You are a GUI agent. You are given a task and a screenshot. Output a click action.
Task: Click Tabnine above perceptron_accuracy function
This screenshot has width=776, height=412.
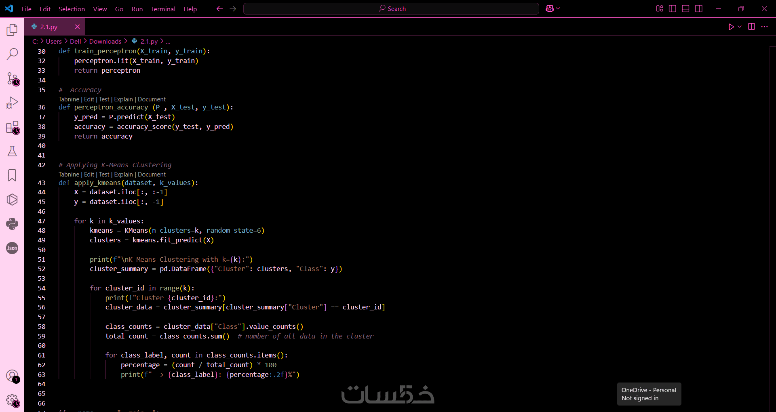pyautogui.click(x=69, y=99)
